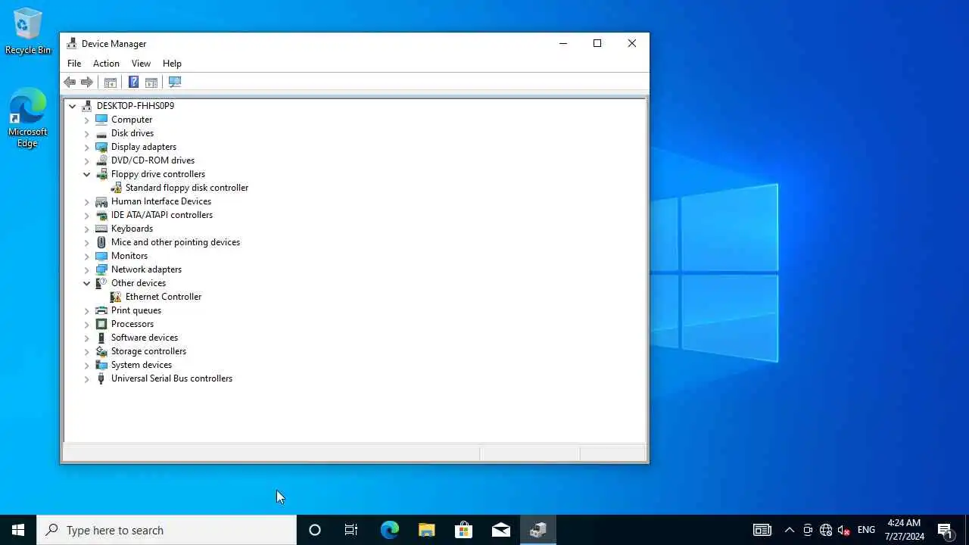Screen dimensions: 969x545
Task: Click the Show/Hide Action Pane toolbar icon
Action: (151, 83)
